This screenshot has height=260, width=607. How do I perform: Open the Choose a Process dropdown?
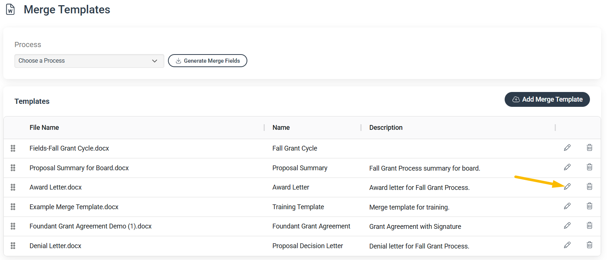89,61
